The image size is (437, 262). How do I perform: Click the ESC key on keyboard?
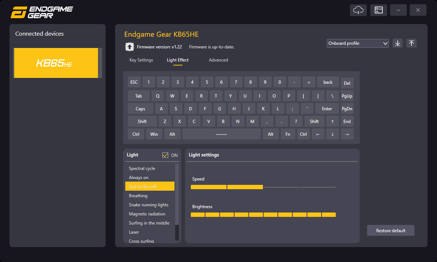coord(134,82)
